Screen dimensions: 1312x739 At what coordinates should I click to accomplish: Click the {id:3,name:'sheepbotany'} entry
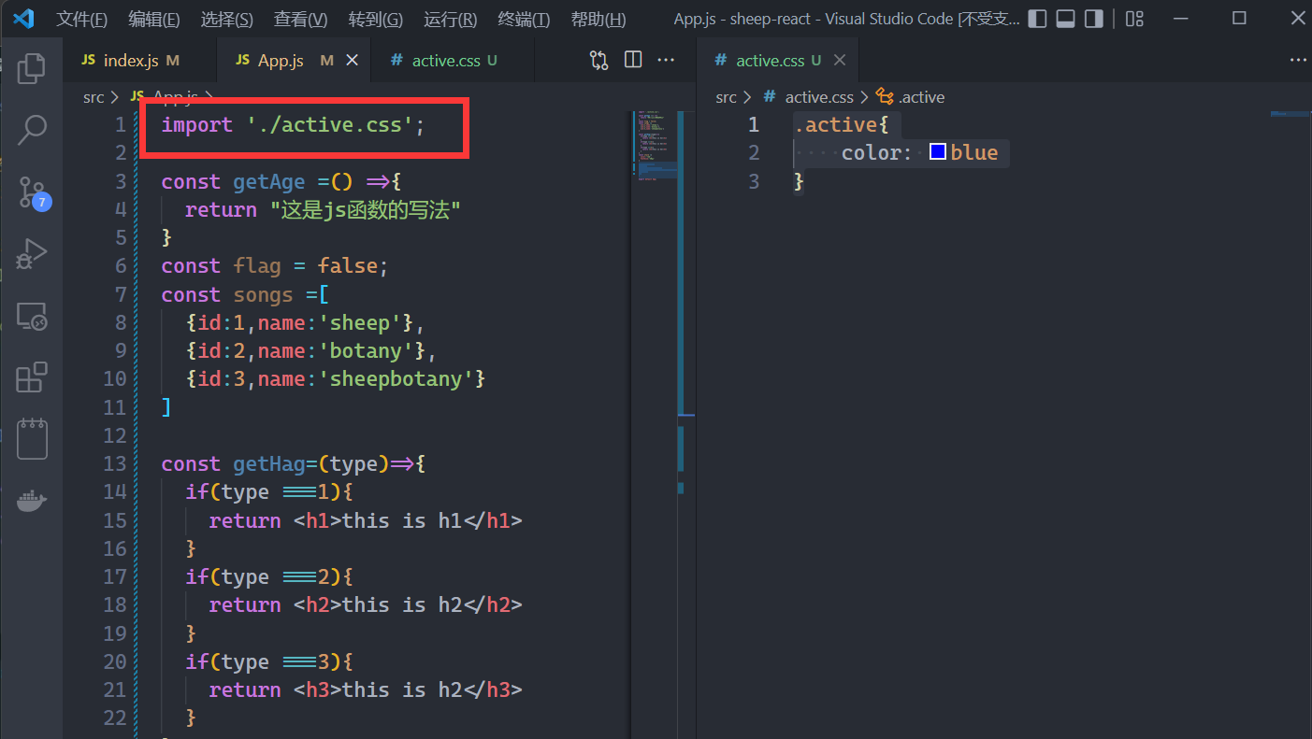click(x=336, y=378)
